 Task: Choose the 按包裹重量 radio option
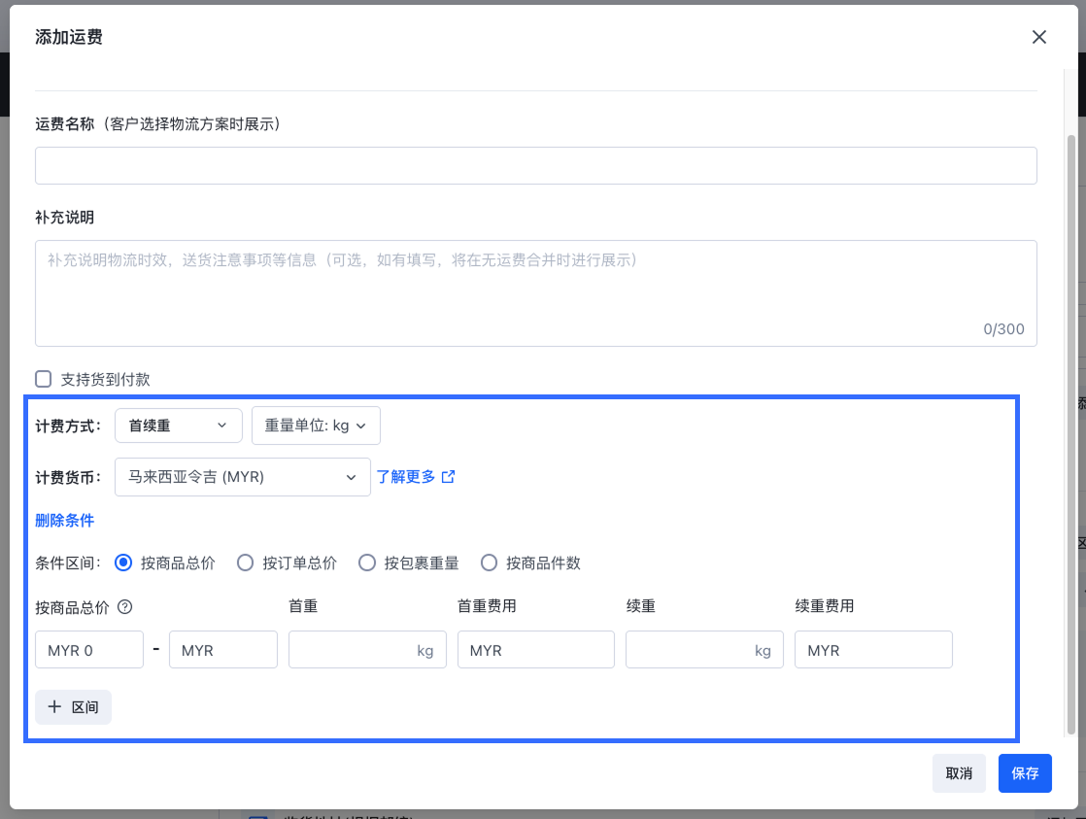pos(367,563)
